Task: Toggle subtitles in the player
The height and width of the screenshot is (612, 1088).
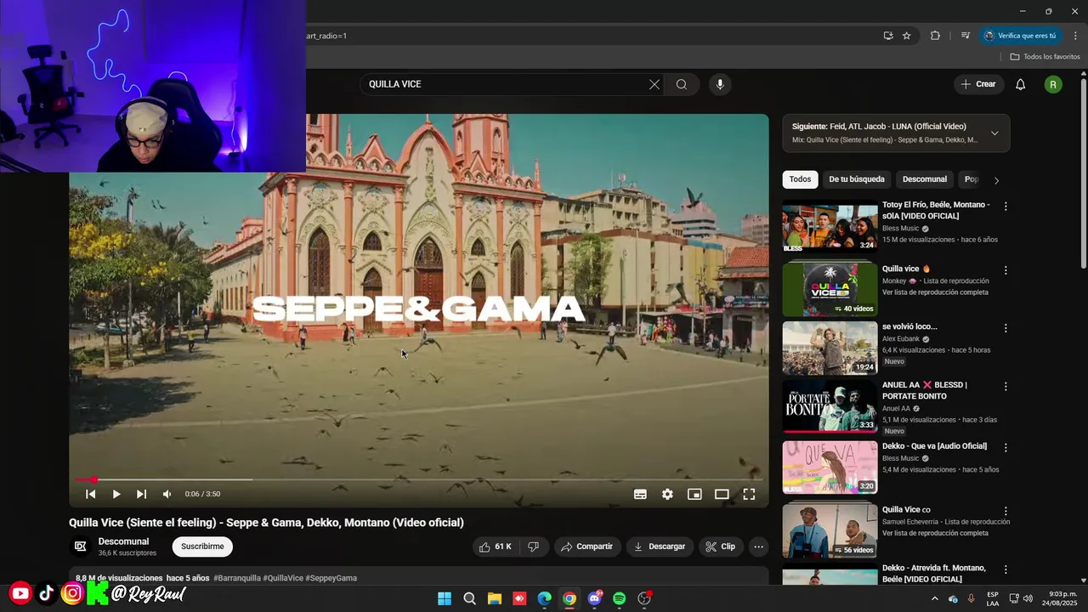Action: [640, 494]
